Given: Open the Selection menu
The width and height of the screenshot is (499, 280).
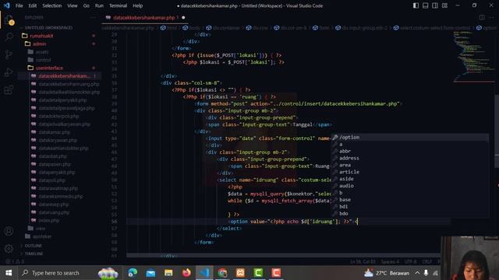Looking at the screenshot, I should [52, 5].
